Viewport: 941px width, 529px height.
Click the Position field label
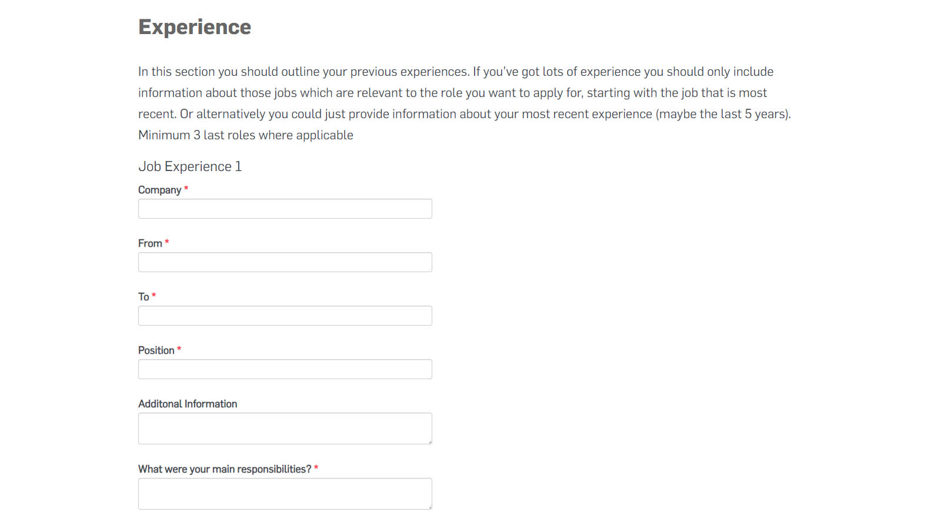click(x=156, y=350)
